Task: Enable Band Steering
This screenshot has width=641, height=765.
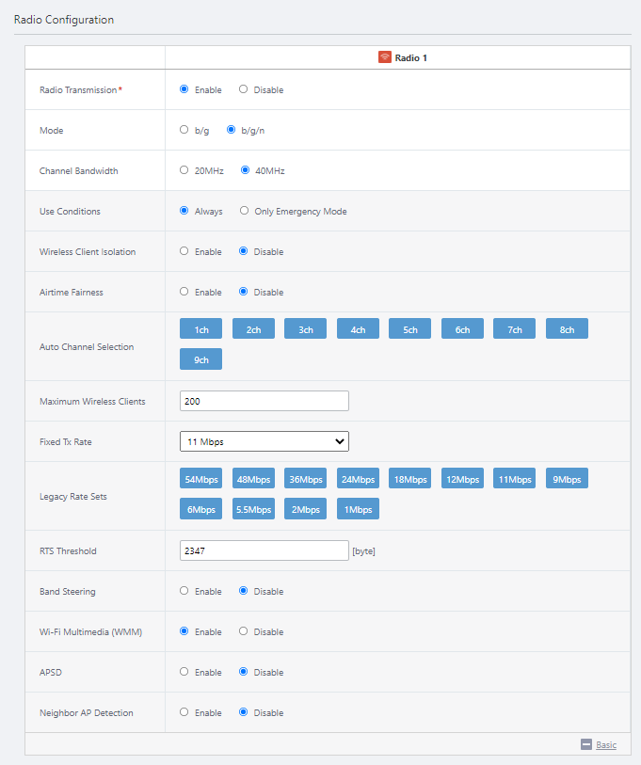Action: click(x=184, y=591)
